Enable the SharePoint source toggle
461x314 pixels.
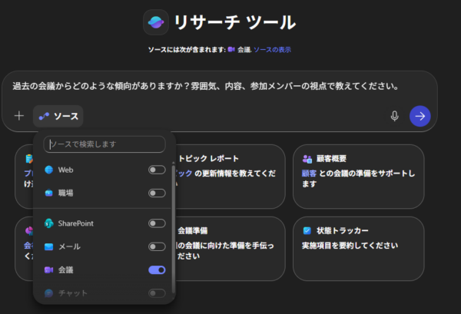[157, 223]
